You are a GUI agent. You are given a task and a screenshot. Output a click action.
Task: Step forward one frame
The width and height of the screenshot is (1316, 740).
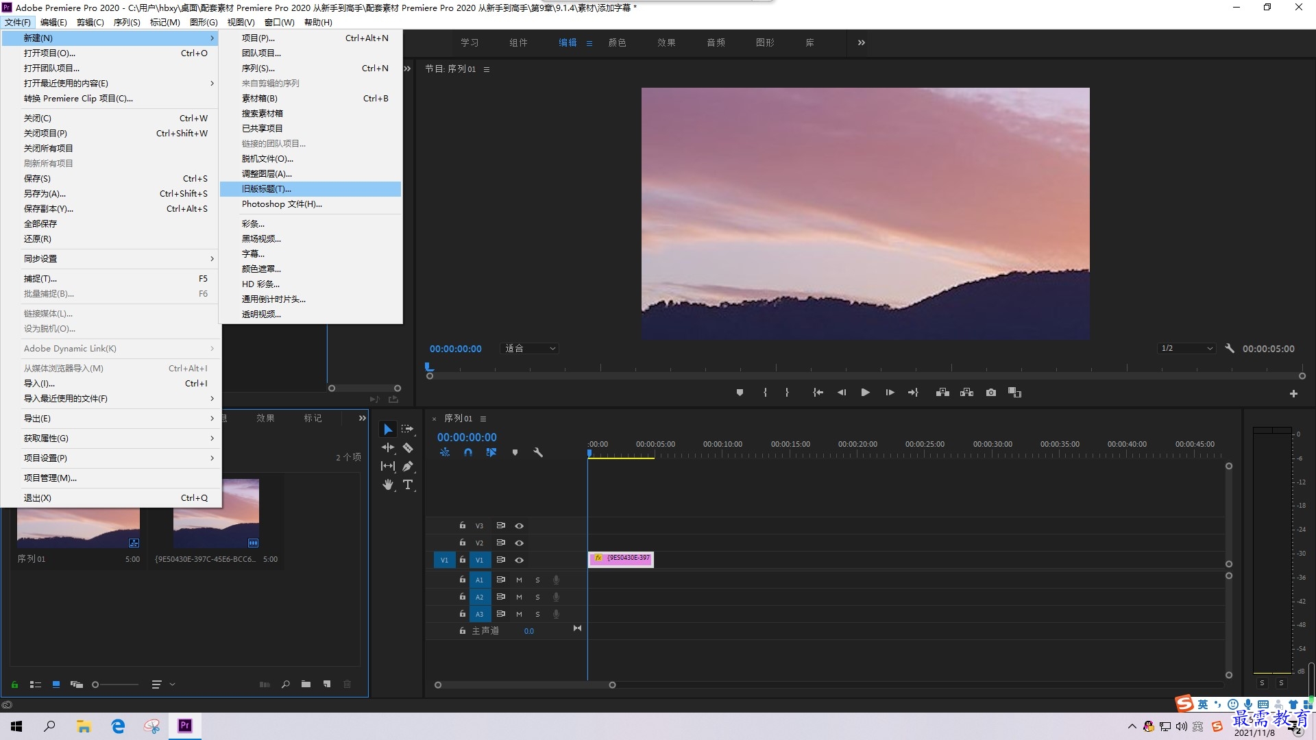click(x=890, y=393)
